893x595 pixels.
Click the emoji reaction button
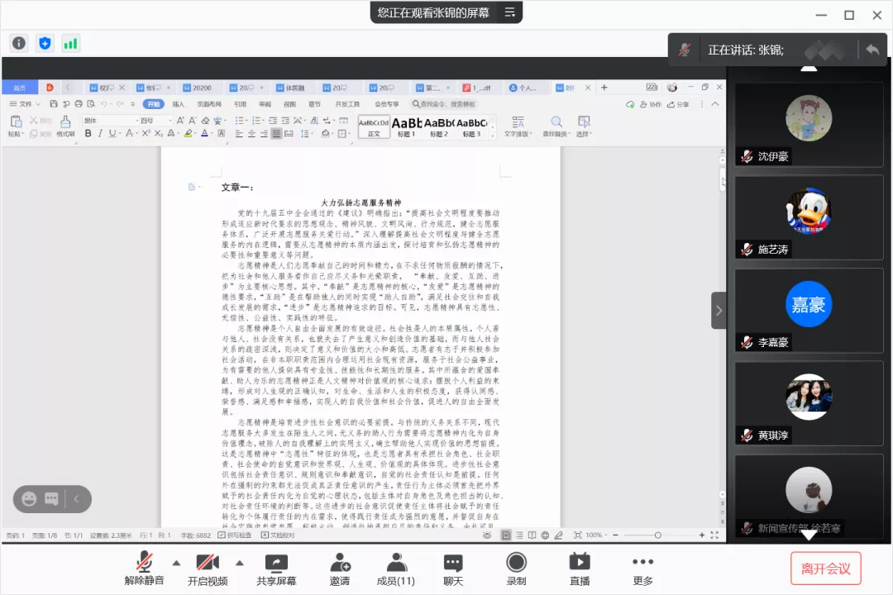point(30,498)
